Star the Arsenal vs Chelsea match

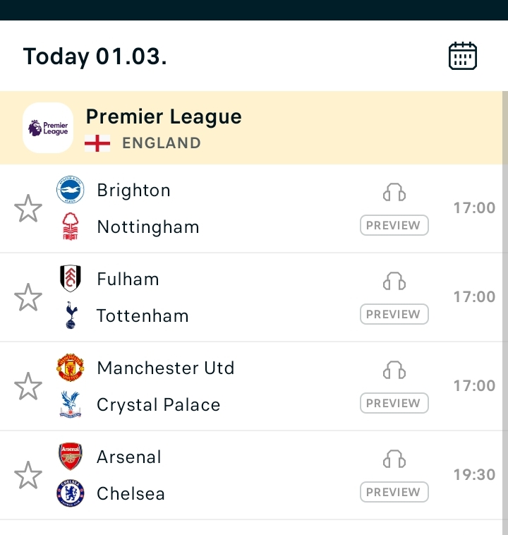pyautogui.click(x=28, y=476)
